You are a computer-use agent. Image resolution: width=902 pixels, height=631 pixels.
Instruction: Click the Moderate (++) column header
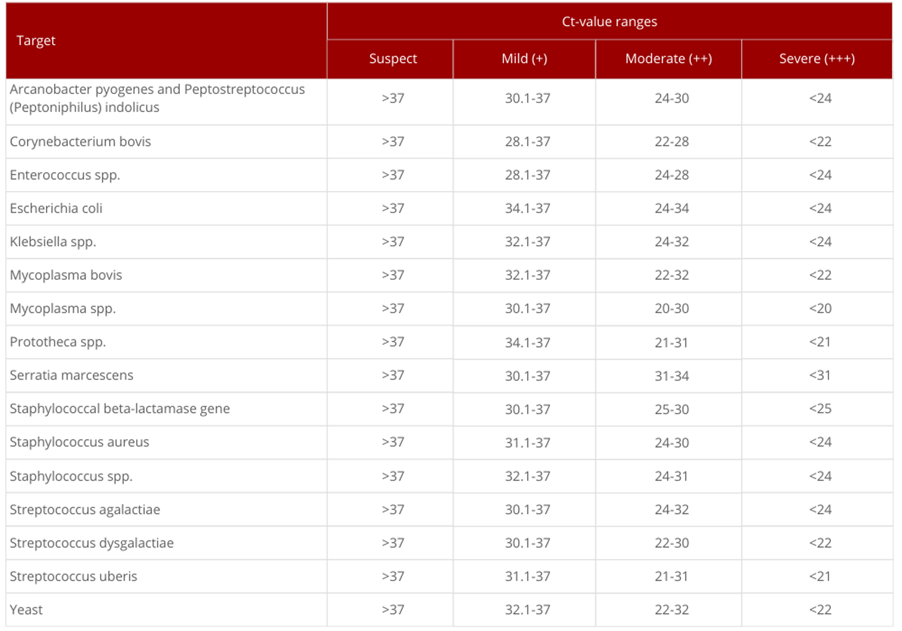pos(669,59)
